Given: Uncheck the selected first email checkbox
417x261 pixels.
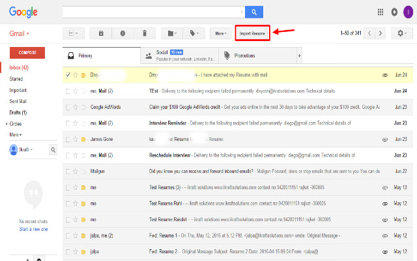Looking at the screenshot, I should pyautogui.click(x=68, y=75).
